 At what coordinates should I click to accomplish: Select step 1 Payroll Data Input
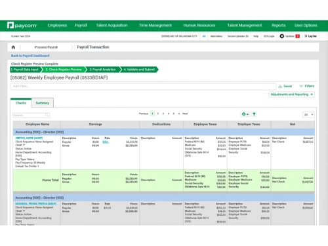(26, 70)
